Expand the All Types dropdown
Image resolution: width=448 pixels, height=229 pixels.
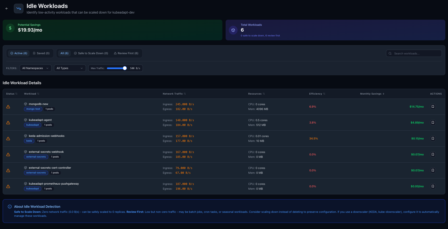(x=70, y=68)
